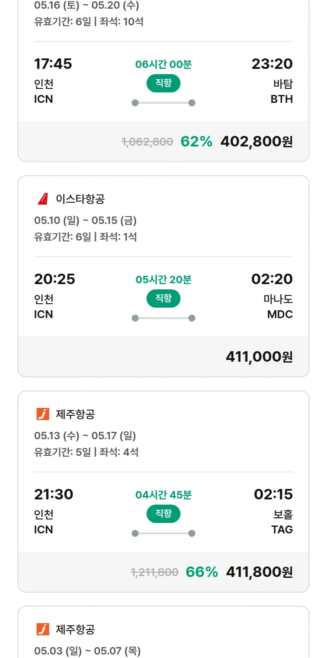Screen dimensions: 327x658
Task: Click the 04시간 45분 flight duration
Action: 163,495
